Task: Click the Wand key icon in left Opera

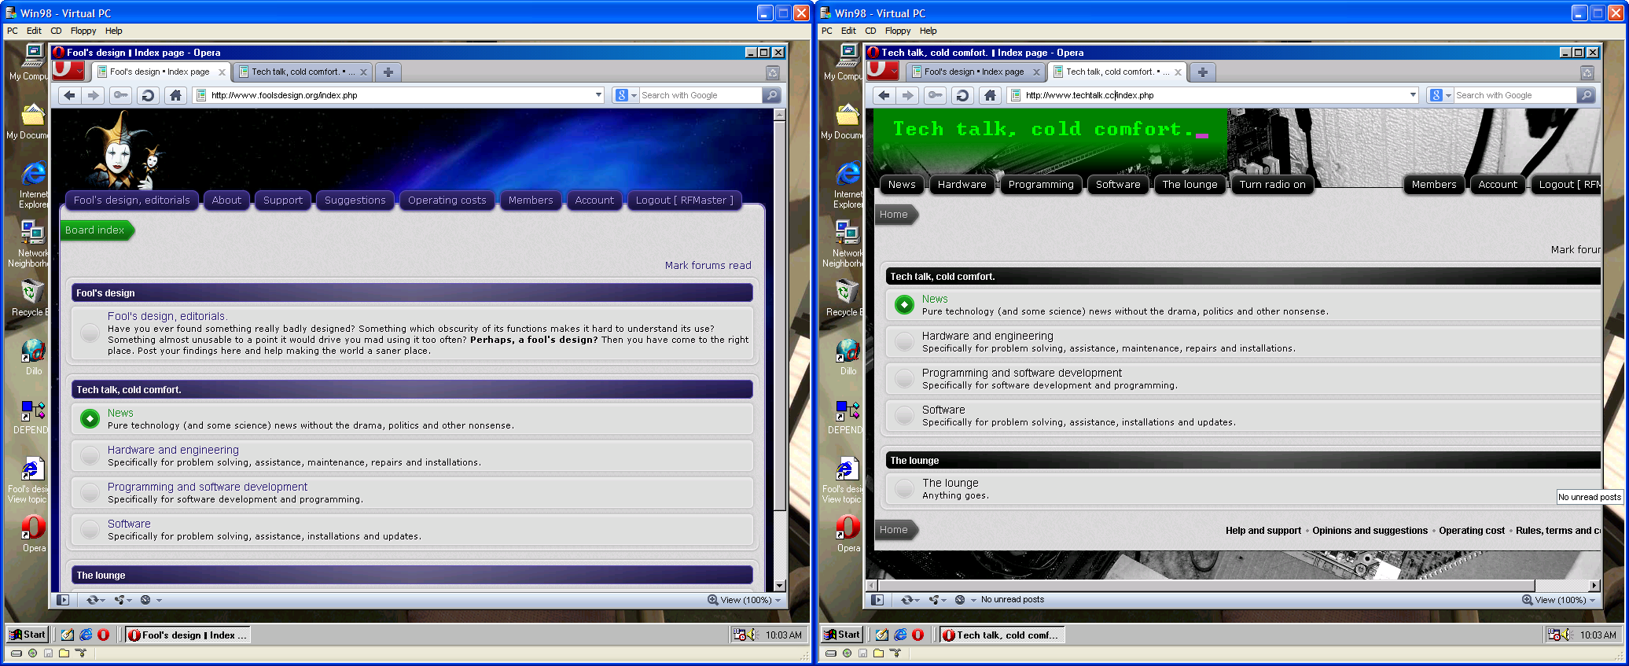Action: [120, 95]
